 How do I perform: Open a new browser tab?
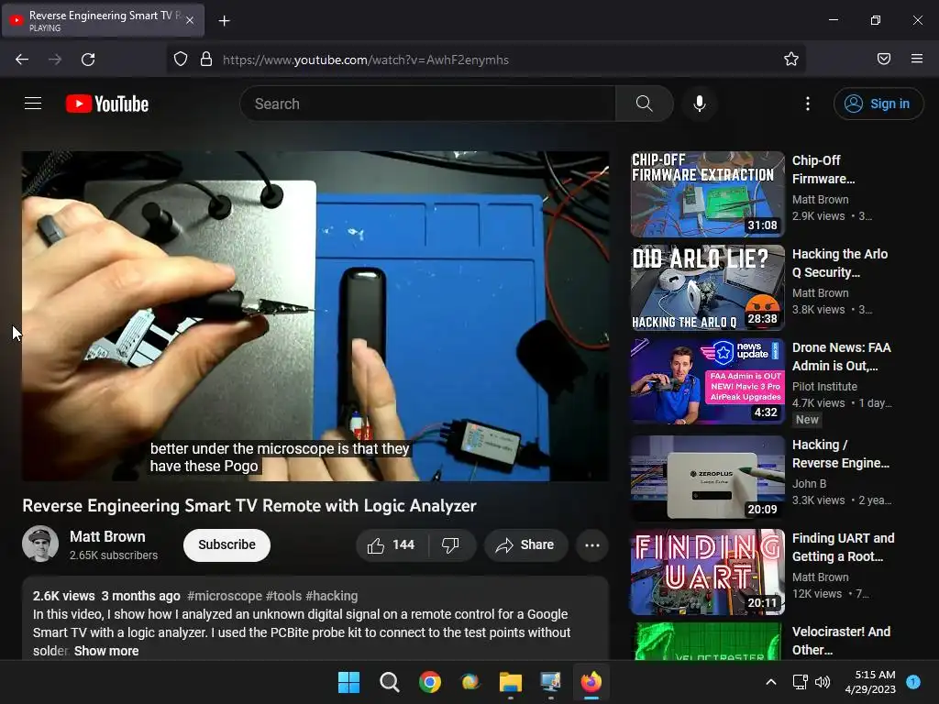(x=224, y=21)
